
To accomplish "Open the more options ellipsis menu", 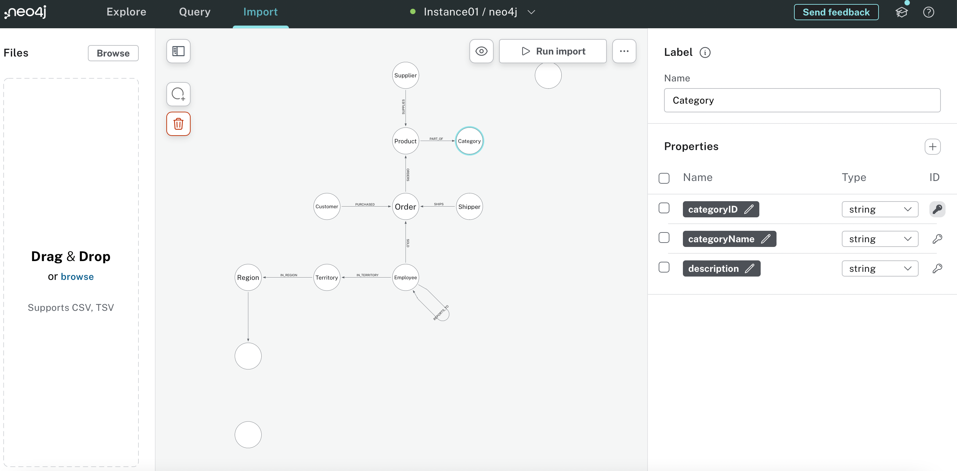I will [624, 51].
